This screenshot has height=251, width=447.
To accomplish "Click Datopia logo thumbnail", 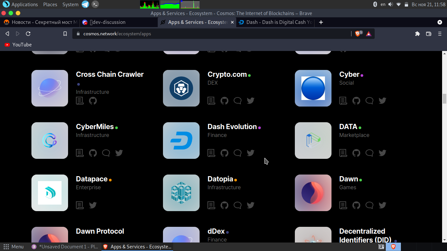I will coord(181,193).
